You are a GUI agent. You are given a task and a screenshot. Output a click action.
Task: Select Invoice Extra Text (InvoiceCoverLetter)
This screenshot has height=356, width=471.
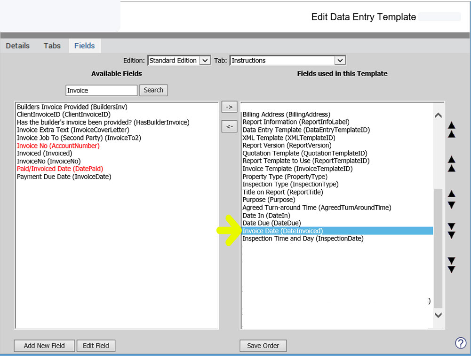(73, 130)
